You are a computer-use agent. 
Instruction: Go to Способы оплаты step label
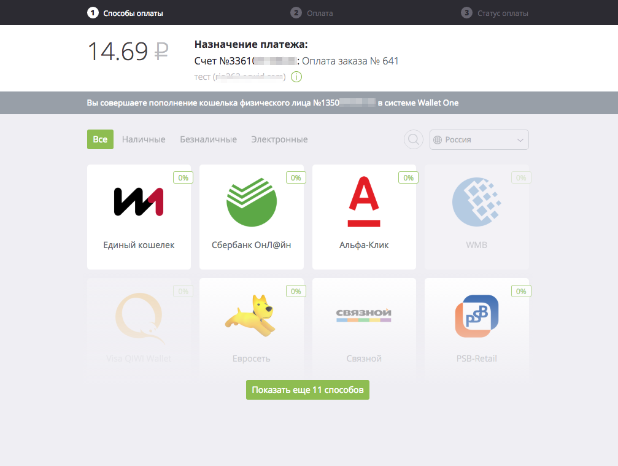(x=133, y=14)
